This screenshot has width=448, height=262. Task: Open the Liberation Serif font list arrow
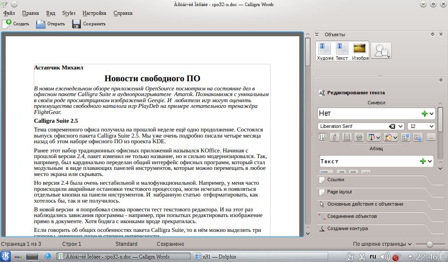coord(401,126)
